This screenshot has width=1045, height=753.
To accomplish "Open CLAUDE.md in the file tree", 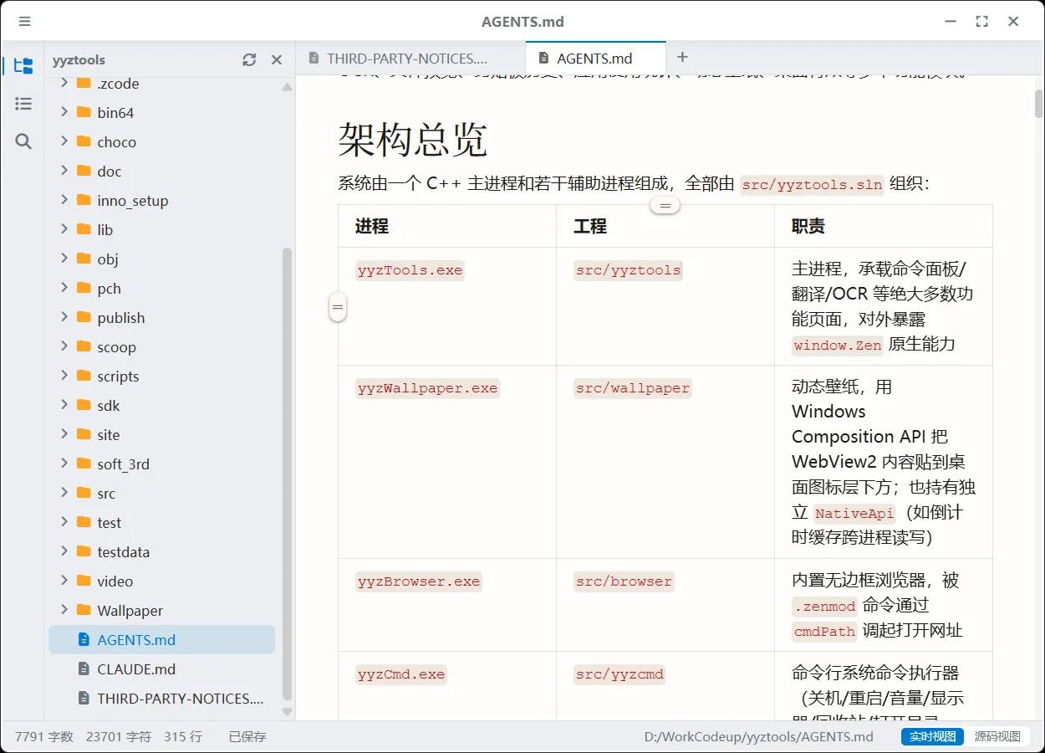I will tap(161, 668).
